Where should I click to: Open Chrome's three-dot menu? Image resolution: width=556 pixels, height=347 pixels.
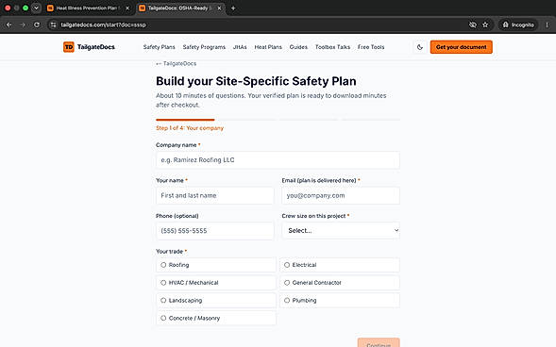[x=548, y=25]
